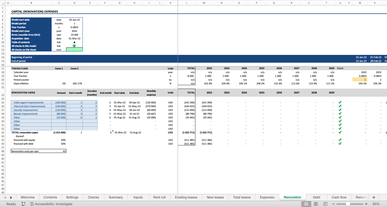
Task: Select the highlighted Period counter check cell
Action: pos(360,80)
